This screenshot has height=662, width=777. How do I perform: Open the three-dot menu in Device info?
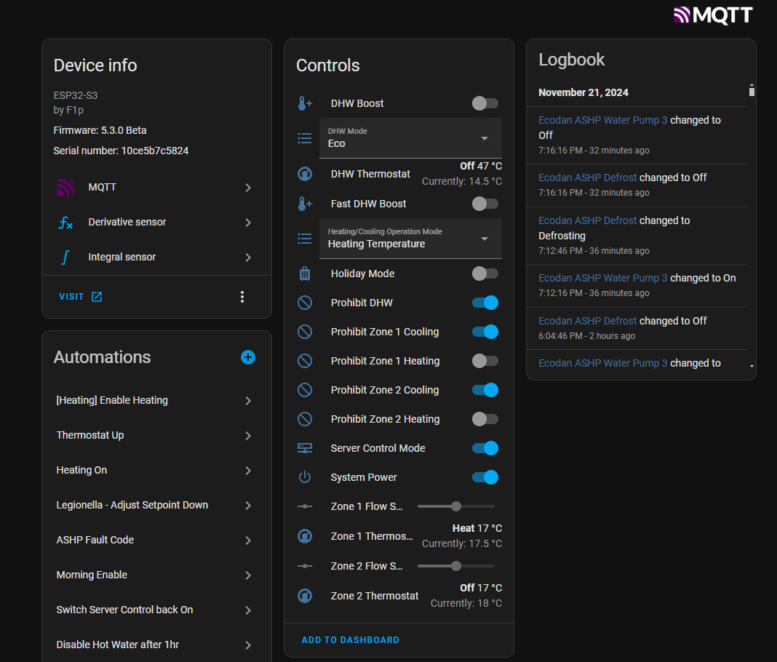[x=242, y=297]
